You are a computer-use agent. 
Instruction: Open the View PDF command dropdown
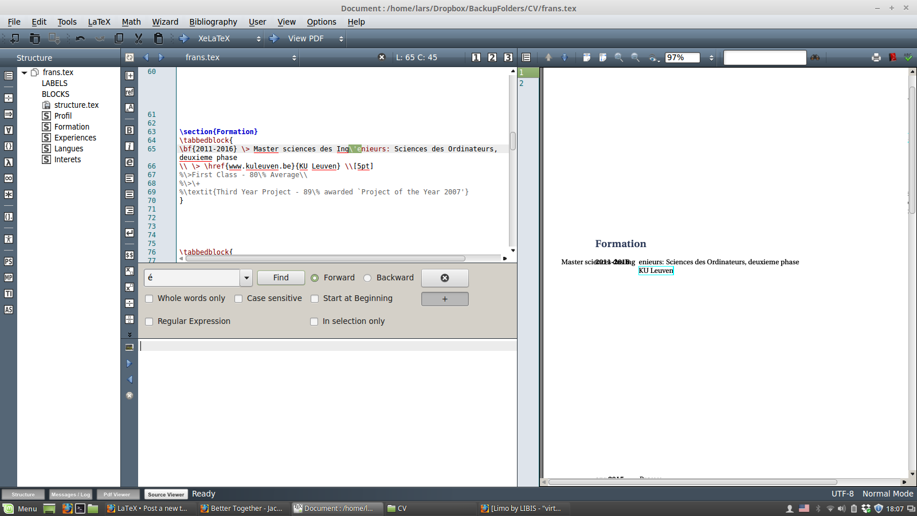[341, 38]
